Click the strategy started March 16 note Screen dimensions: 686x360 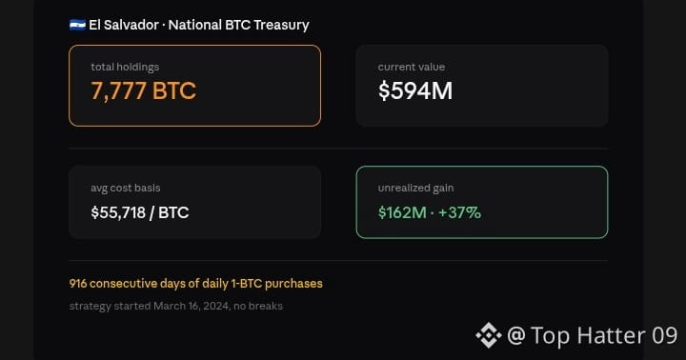pyautogui.click(x=176, y=306)
